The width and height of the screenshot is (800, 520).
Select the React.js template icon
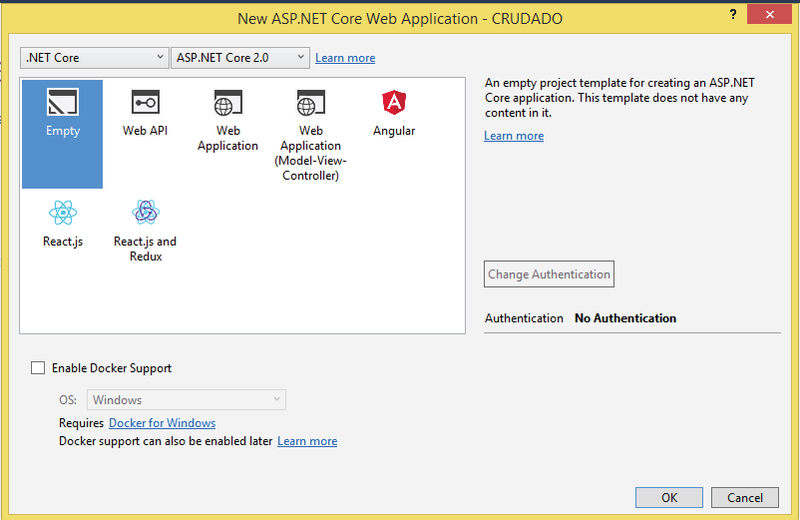coord(62,213)
